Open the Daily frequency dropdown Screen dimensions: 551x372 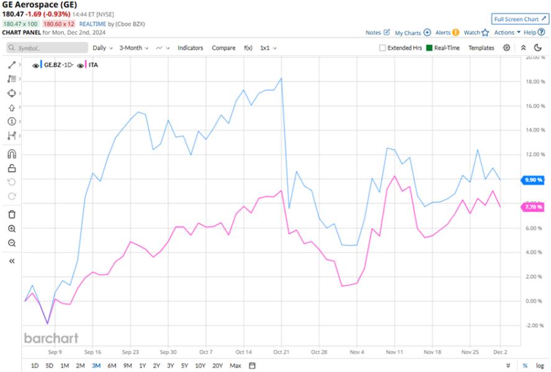[x=102, y=48]
